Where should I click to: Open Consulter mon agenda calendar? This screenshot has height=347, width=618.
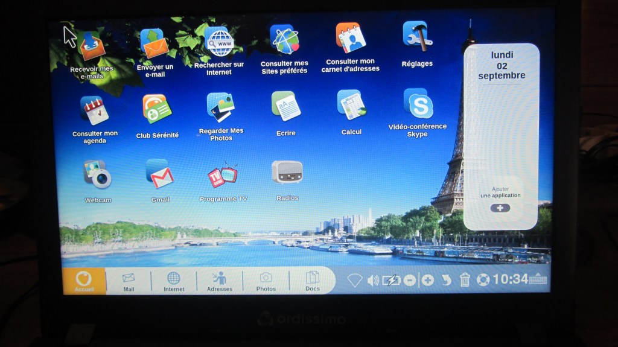[95, 110]
